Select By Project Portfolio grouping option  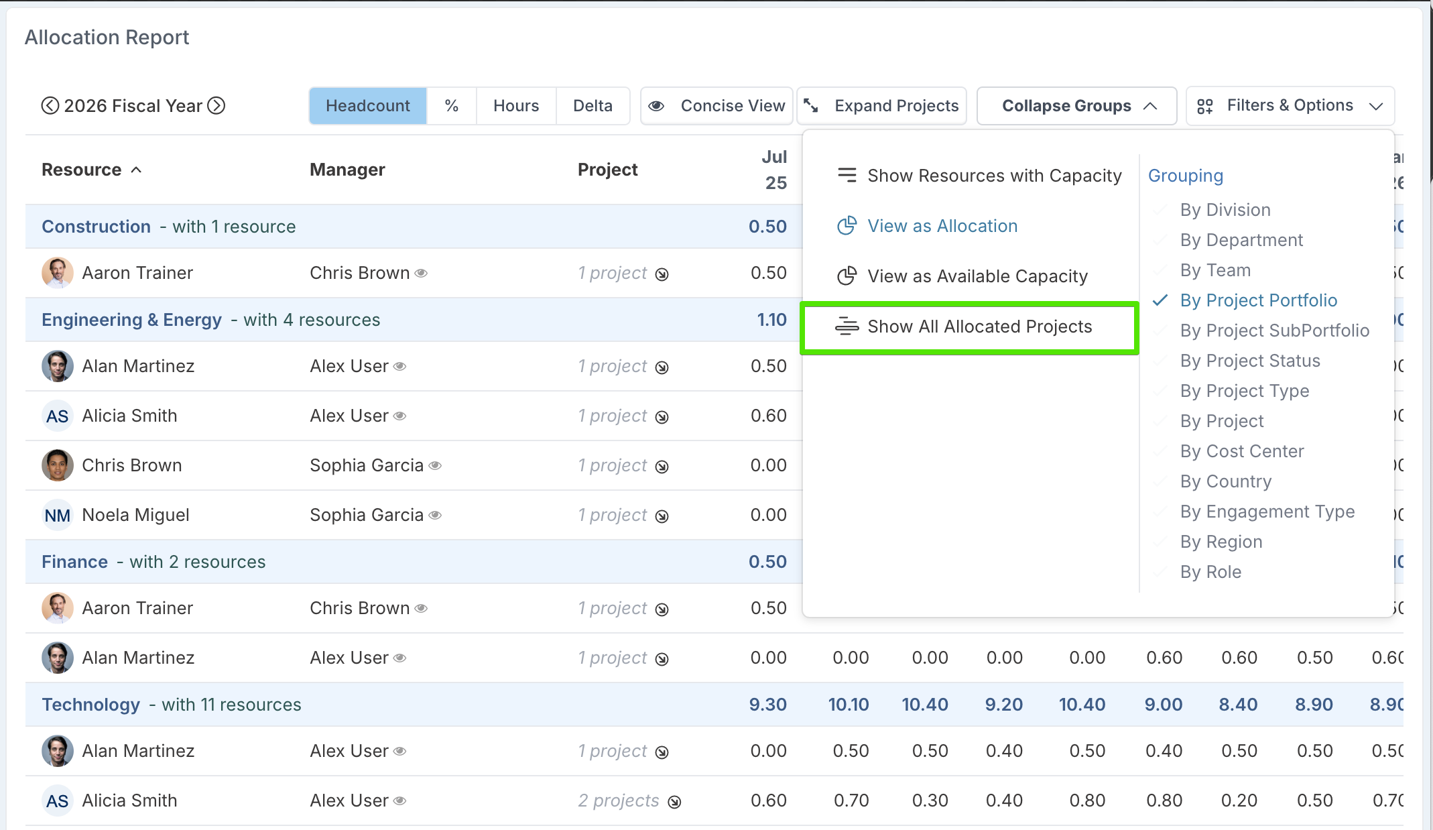coord(1258,300)
